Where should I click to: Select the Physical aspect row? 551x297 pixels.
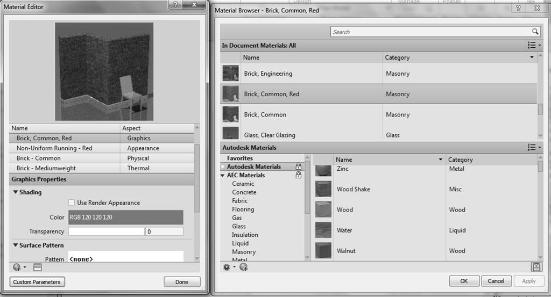102,158
